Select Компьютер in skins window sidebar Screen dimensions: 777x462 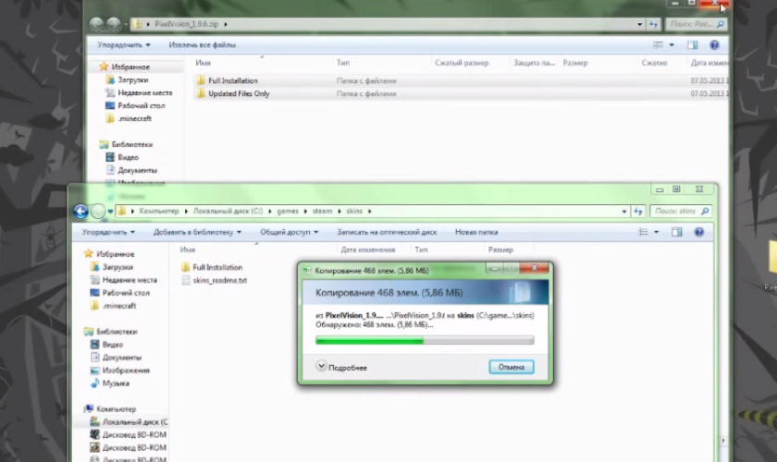point(116,409)
